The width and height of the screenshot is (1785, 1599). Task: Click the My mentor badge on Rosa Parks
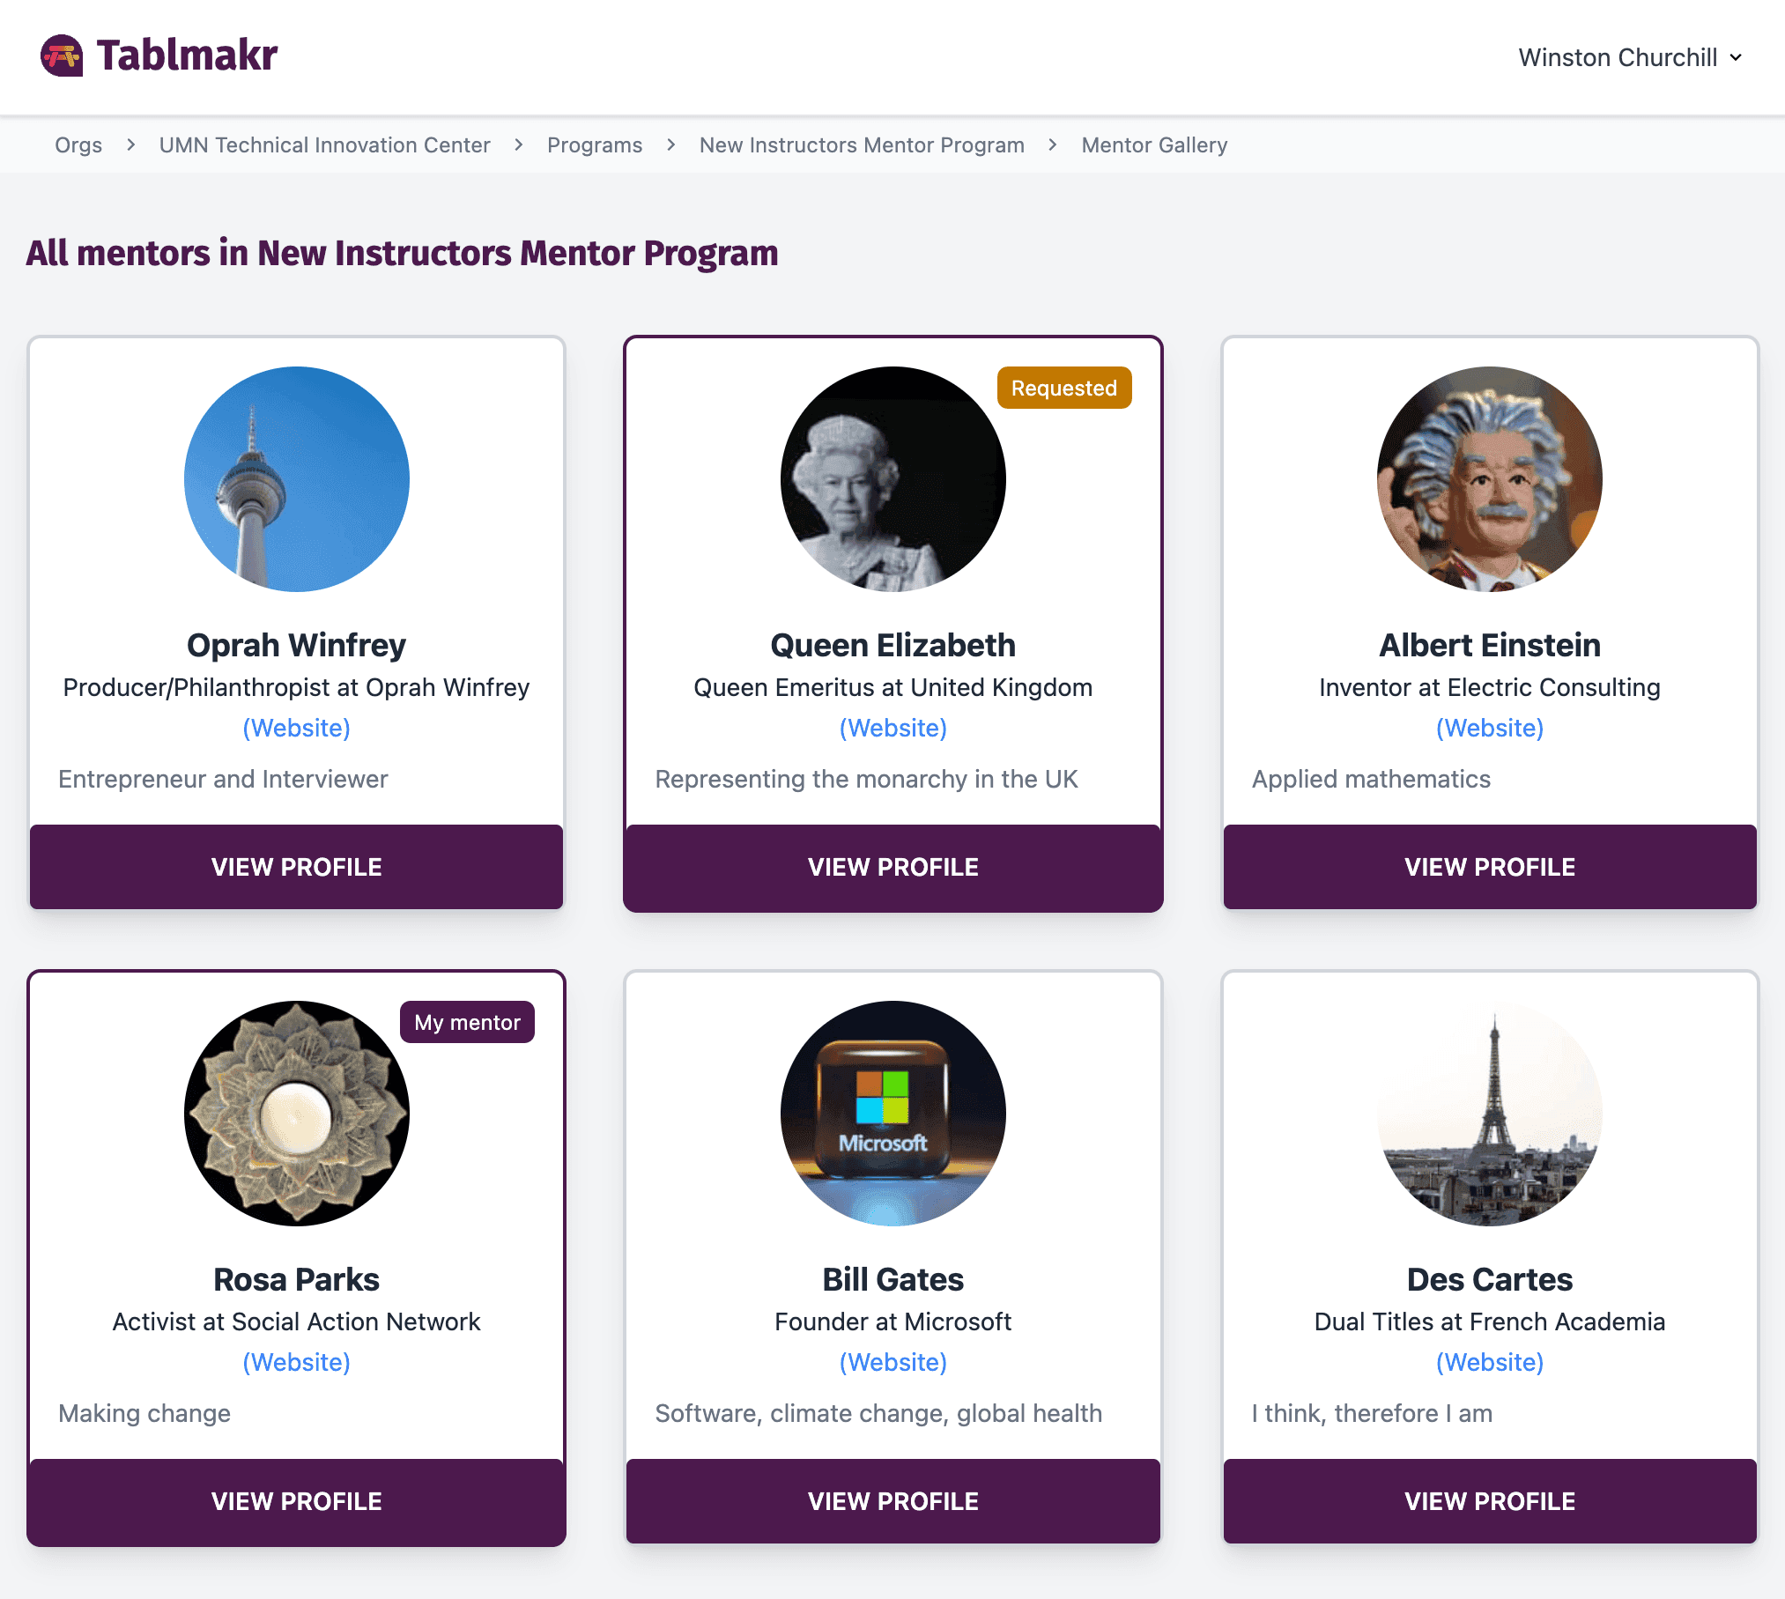(x=467, y=1022)
